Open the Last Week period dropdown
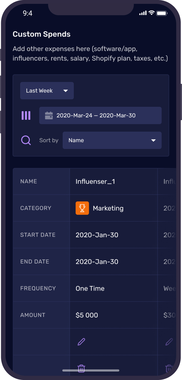182x380 pixels. [x=47, y=90]
